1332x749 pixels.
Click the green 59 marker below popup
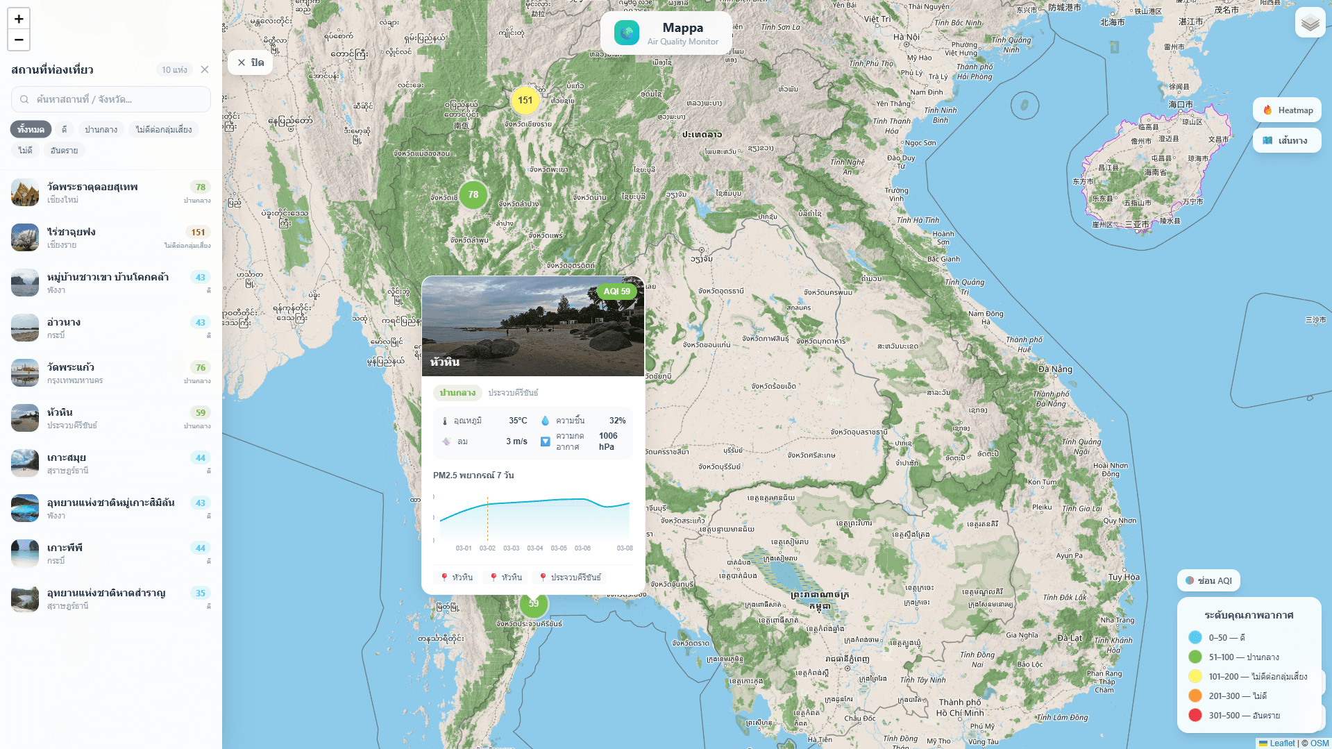pos(534,604)
